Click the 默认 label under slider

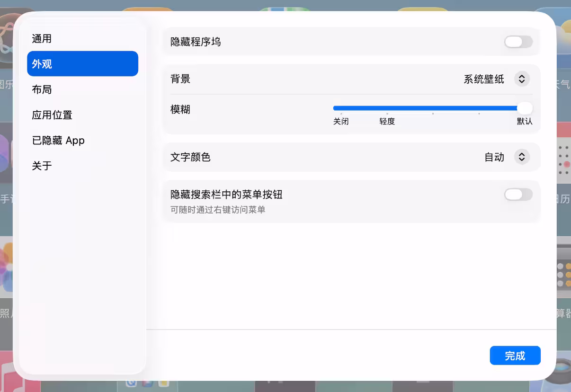pos(525,122)
